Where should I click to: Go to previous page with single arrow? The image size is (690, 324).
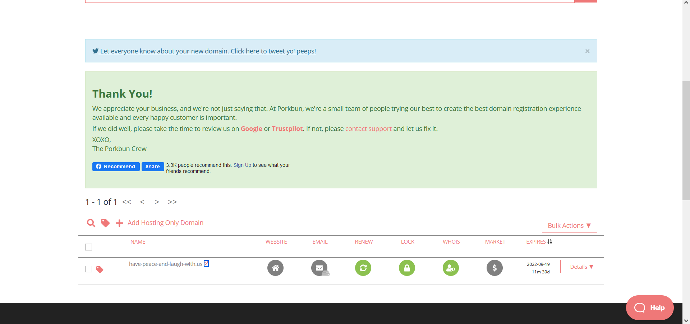click(x=142, y=202)
